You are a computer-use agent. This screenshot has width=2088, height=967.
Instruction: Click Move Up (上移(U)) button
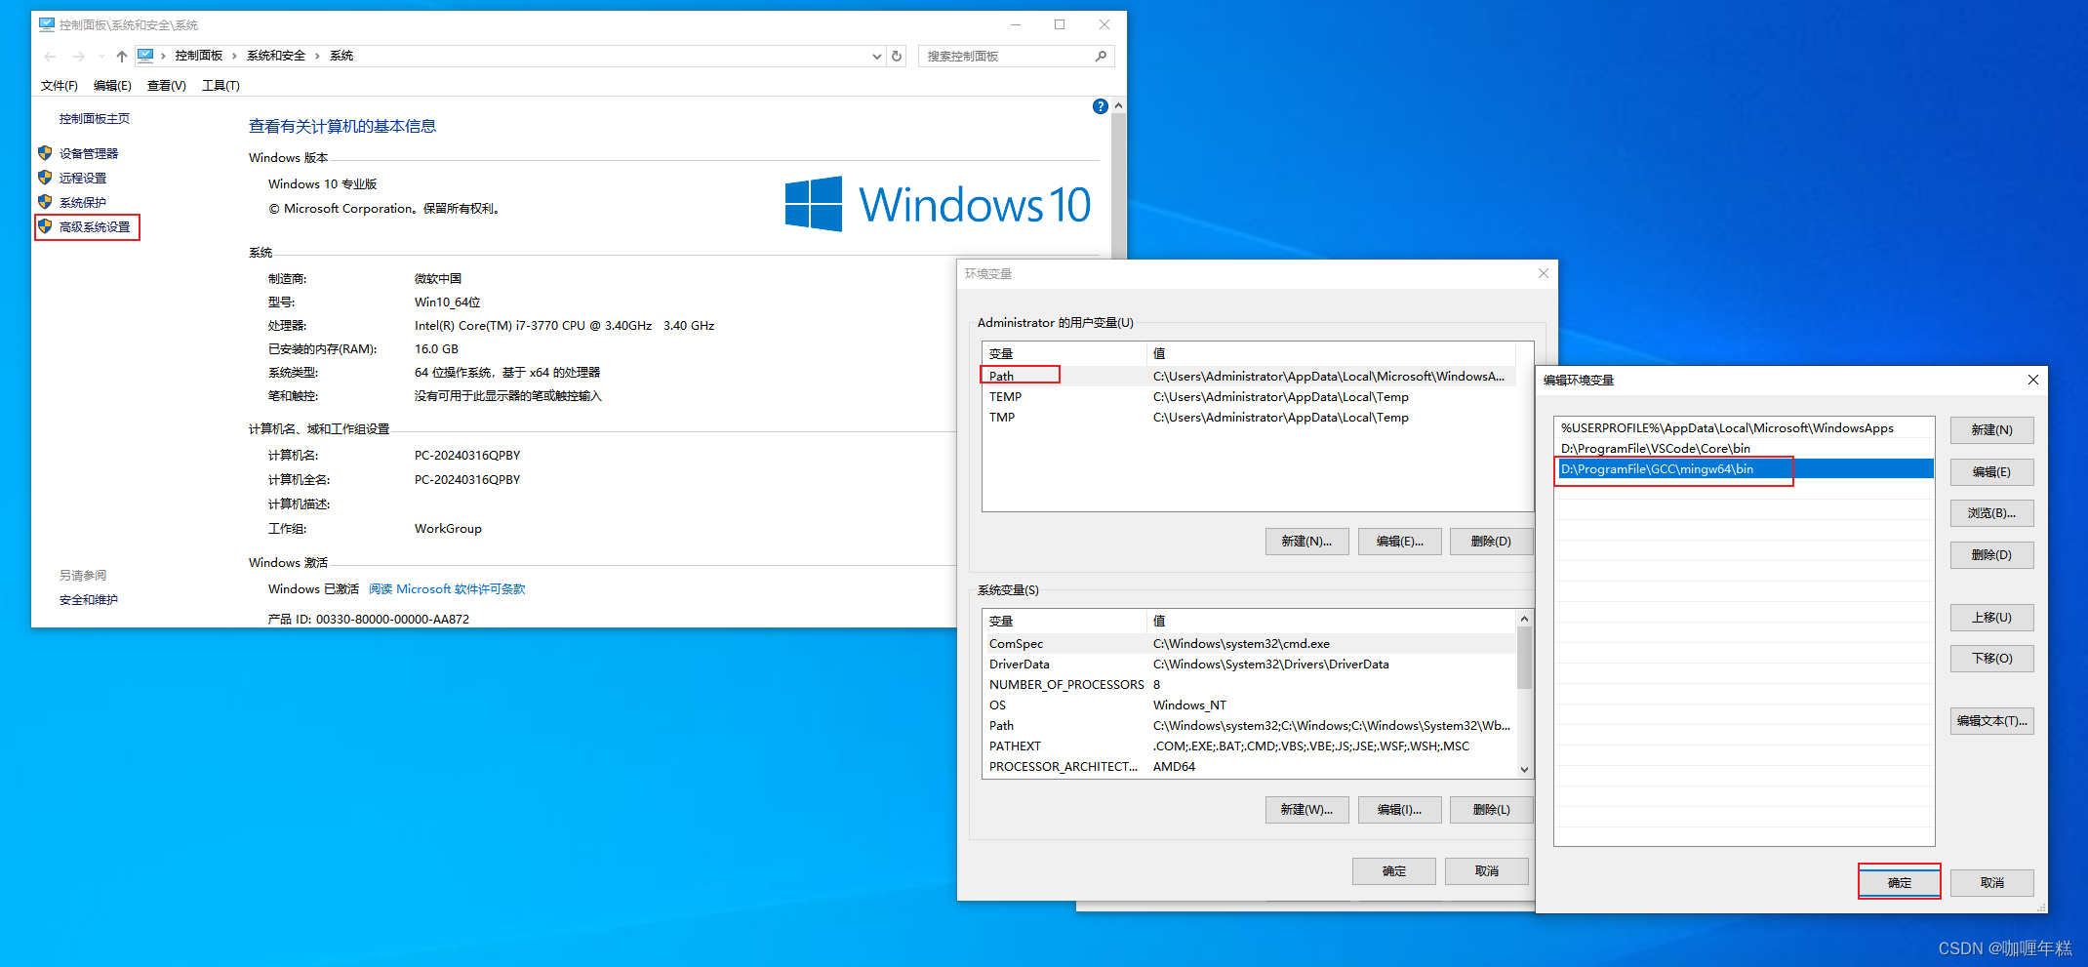pos(1992,618)
